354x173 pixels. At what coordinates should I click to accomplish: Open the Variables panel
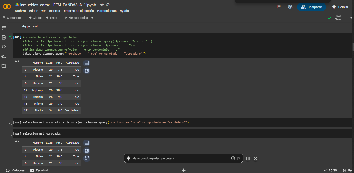pyautogui.click(x=15, y=170)
